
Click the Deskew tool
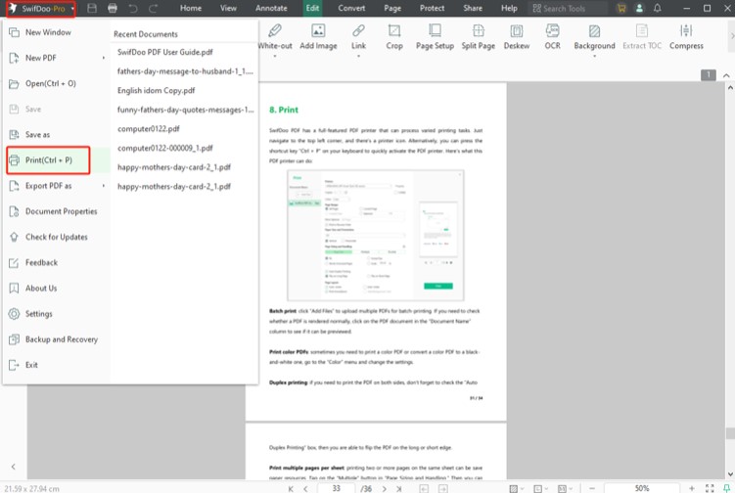point(517,37)
